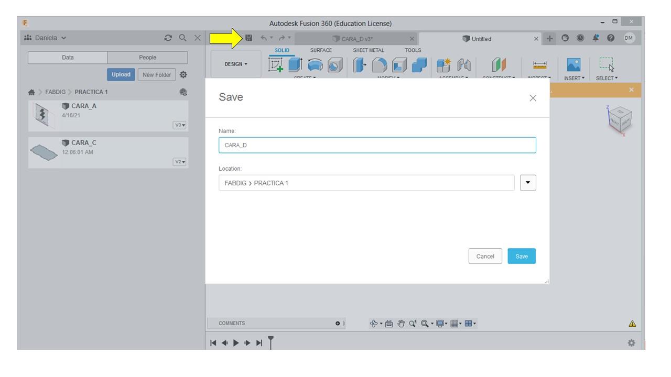
Task: Add a comment with the plus icon
Action: tap(338, 323)
